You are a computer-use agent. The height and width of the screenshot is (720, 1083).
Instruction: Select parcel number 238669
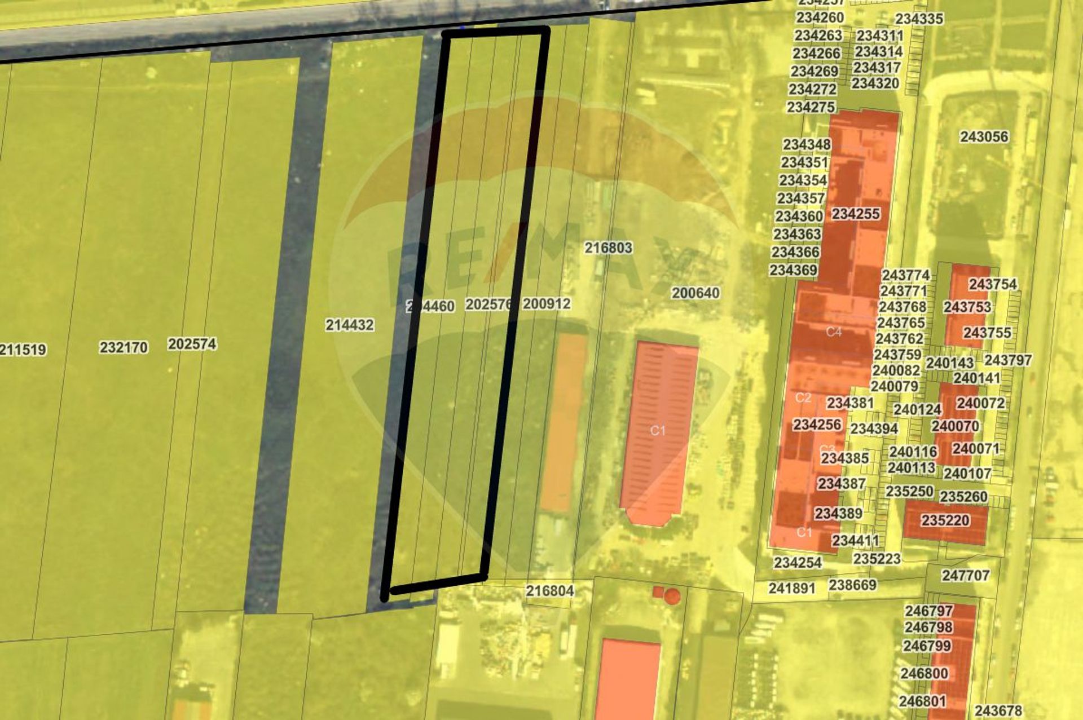click(852, 585)
